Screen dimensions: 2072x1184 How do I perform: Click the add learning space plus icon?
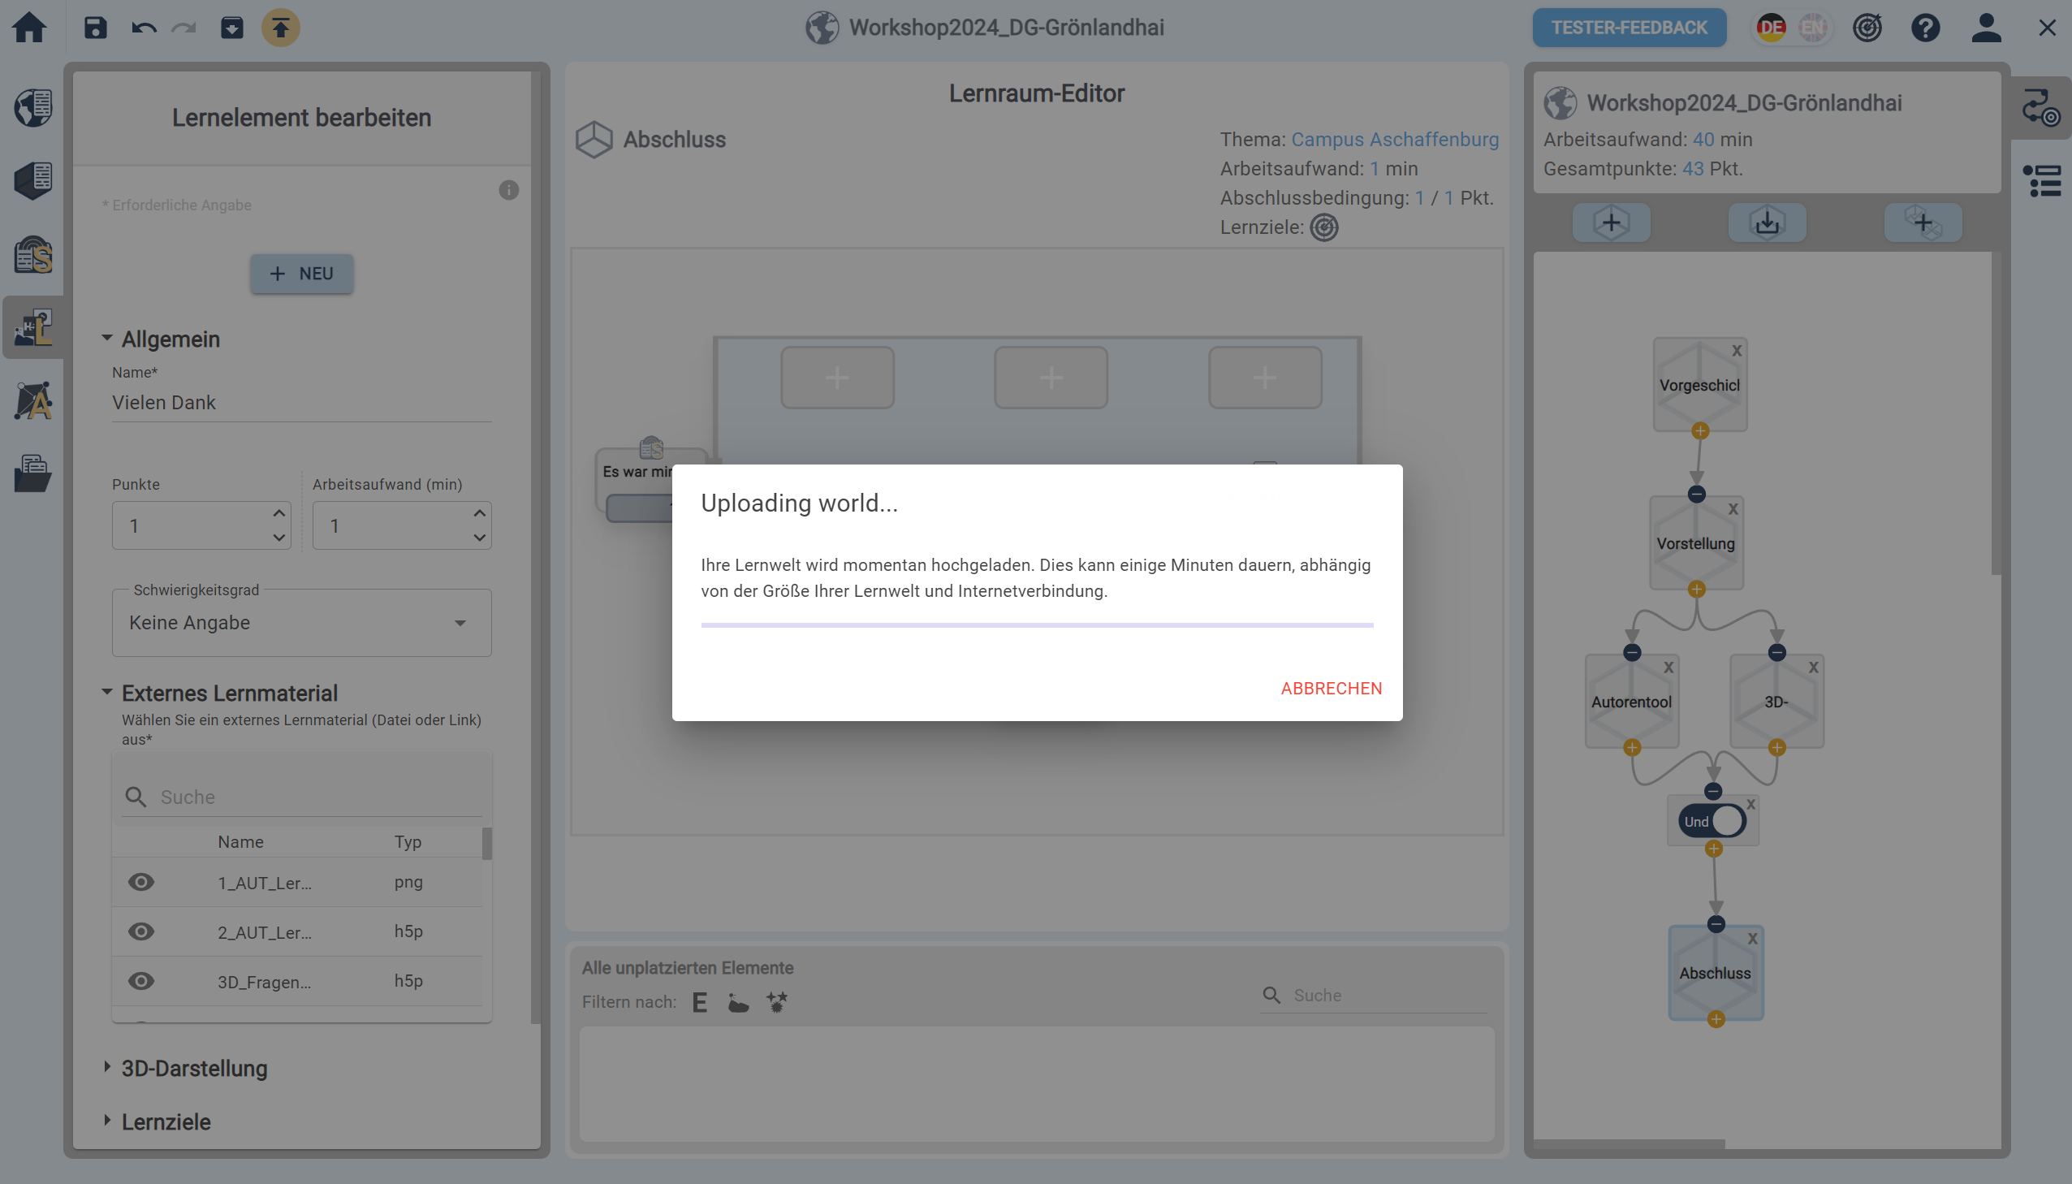pyautogui.click(x=1610, y=223)
